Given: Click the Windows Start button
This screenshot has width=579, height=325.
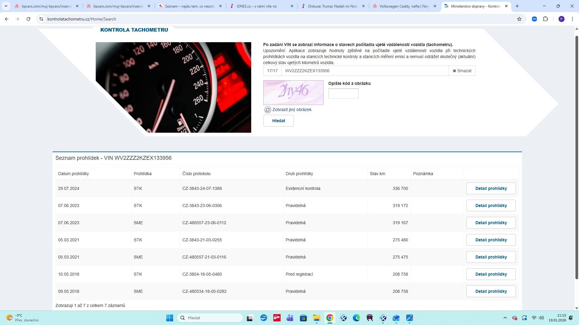Looking at the screenshot, I should pyautogui.click(x=169, y=318).
